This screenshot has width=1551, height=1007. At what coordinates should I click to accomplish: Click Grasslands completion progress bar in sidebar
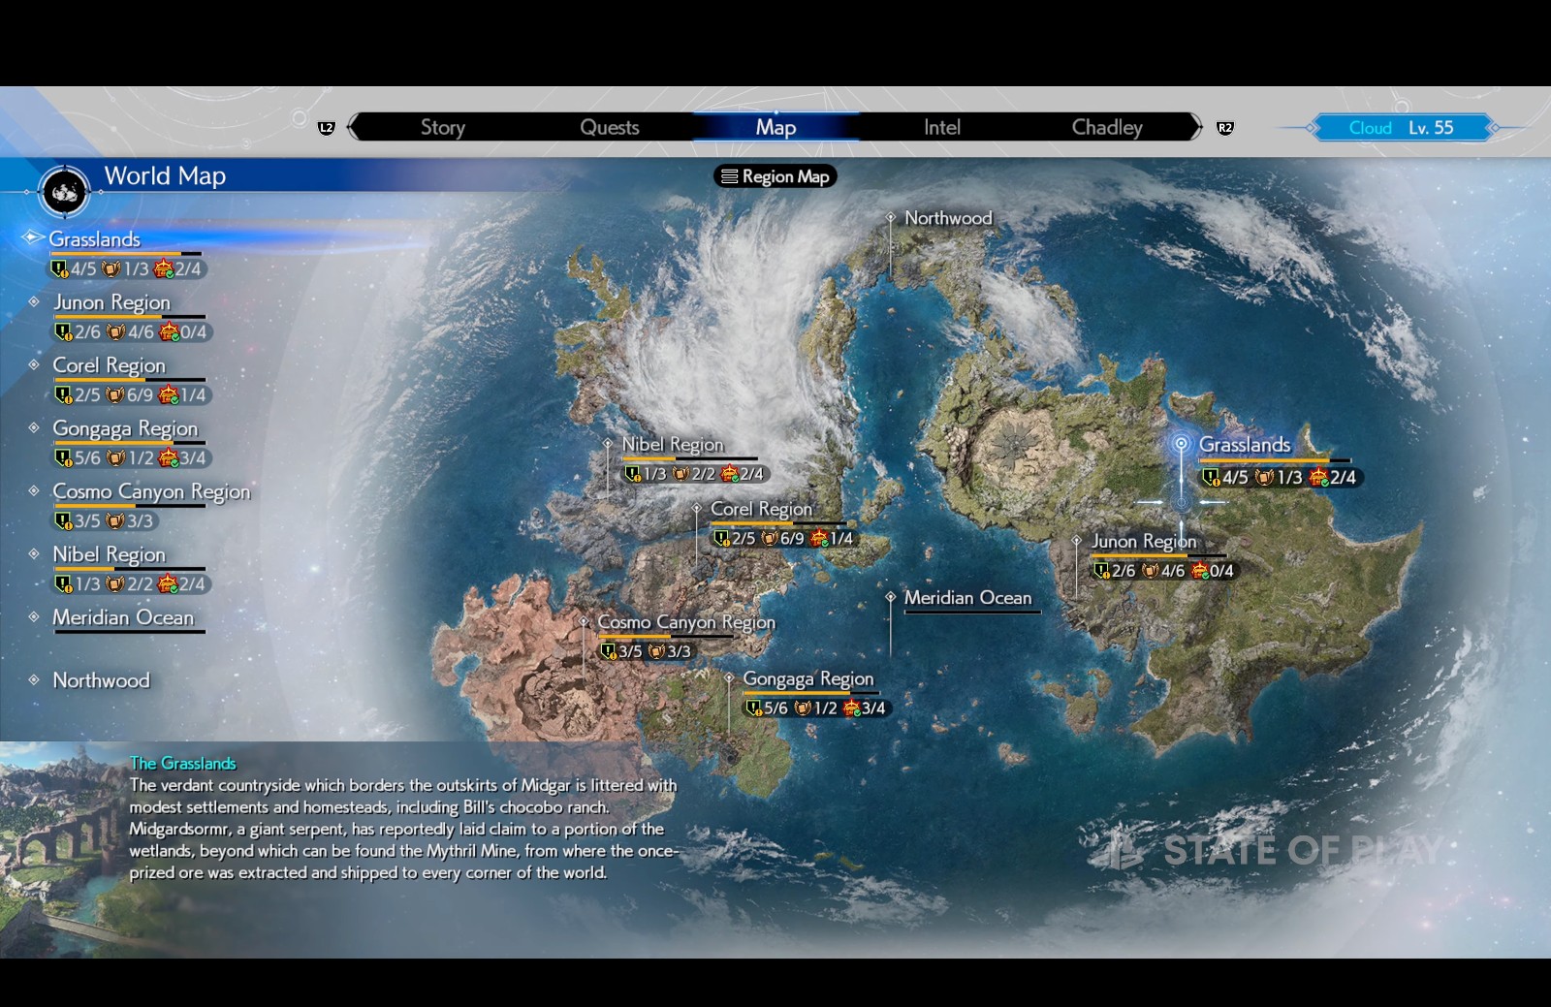click(x=126, y=254)
